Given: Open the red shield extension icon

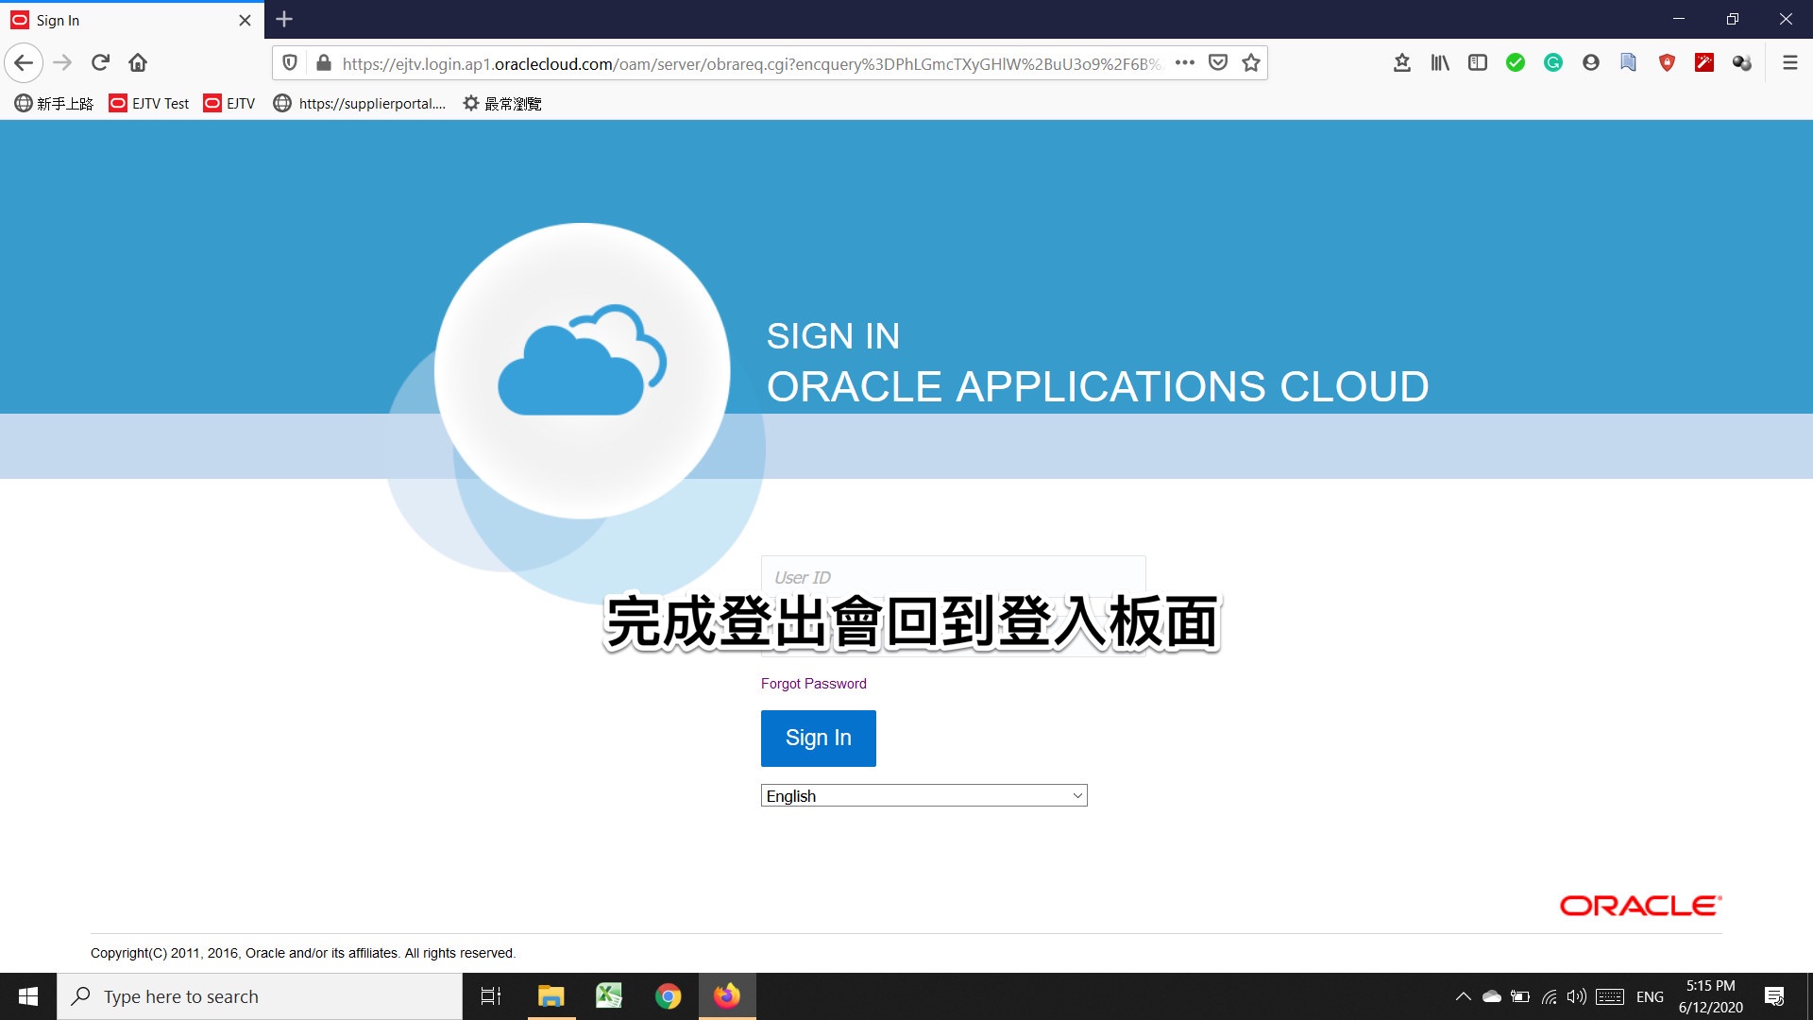Looking at the screenshot, I should [x=1667, y=63].
